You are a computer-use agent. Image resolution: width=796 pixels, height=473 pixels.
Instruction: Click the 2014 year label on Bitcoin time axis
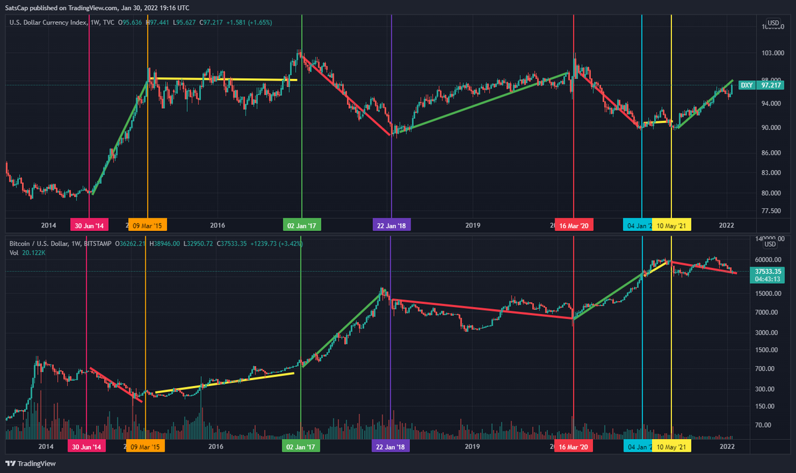(x=46, y=447)
